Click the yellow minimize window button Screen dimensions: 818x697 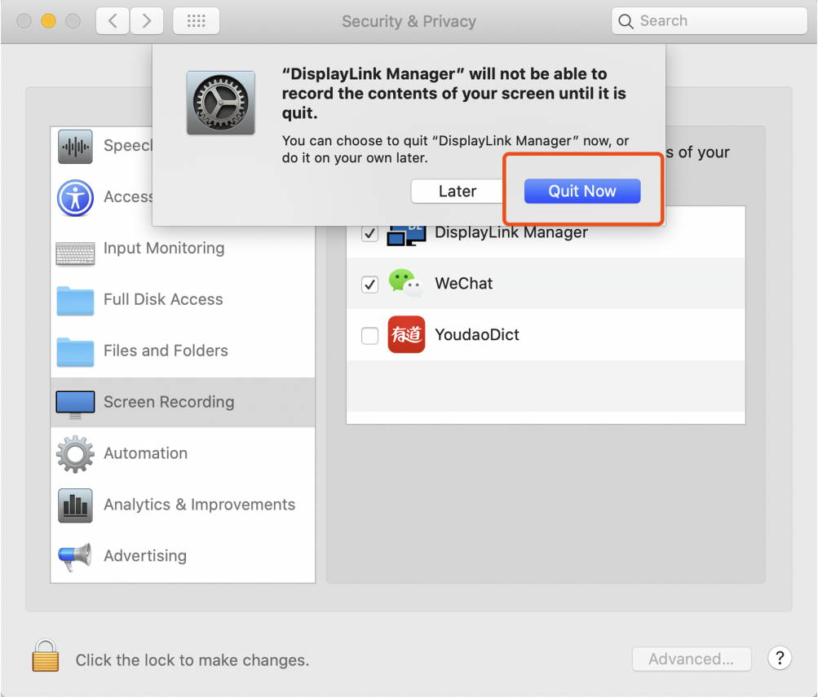[x=48, y=21]
